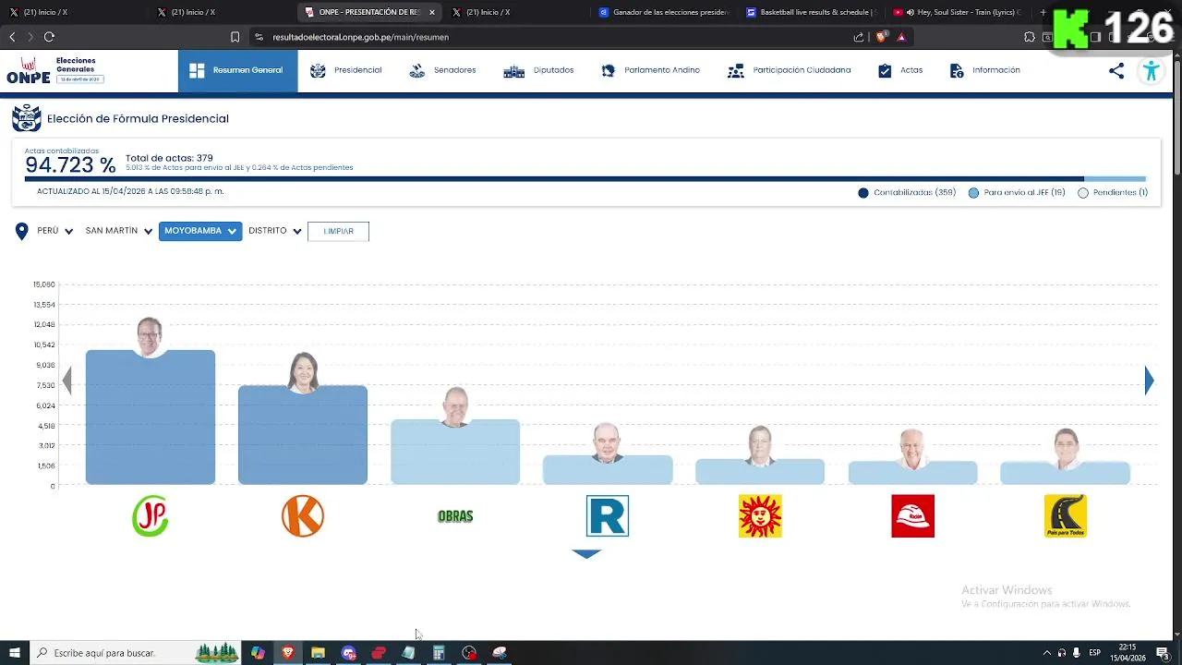This screenshot has height=665, width=1182.
Task: Click the blue R party logo
Action: (x=608, y=515)
